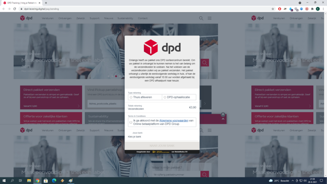Open network settings tray icon
Screen dimensions: 327x184
click(301, 181)
